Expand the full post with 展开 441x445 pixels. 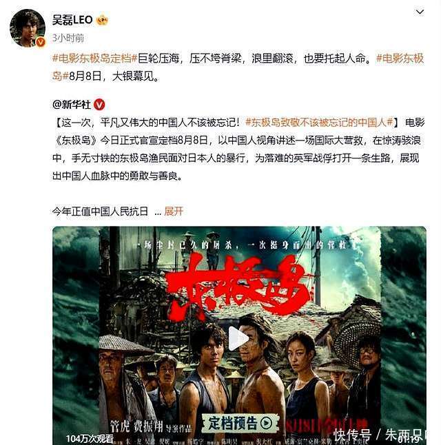pyautogui.click(x=174, y=211)
